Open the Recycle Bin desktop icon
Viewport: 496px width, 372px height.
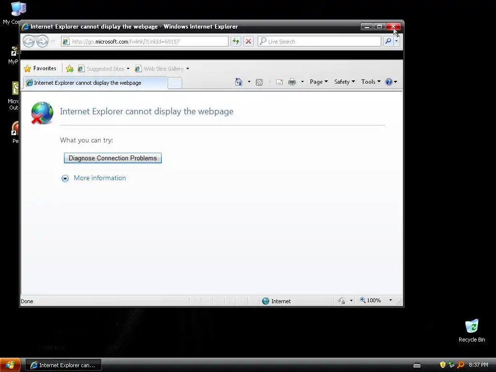(472, 331)
